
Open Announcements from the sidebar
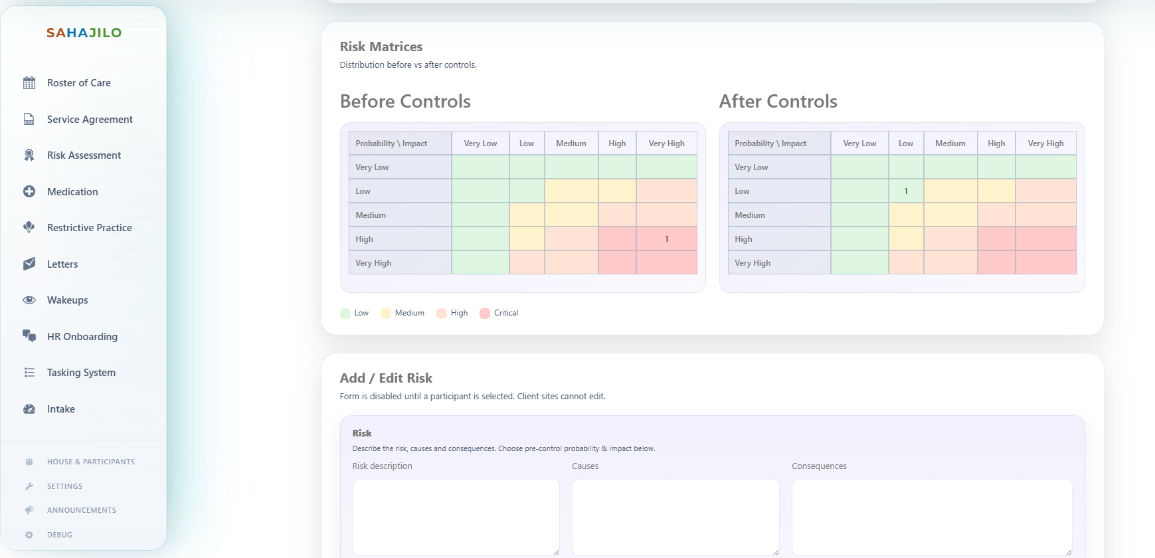[x=81, y=510]
